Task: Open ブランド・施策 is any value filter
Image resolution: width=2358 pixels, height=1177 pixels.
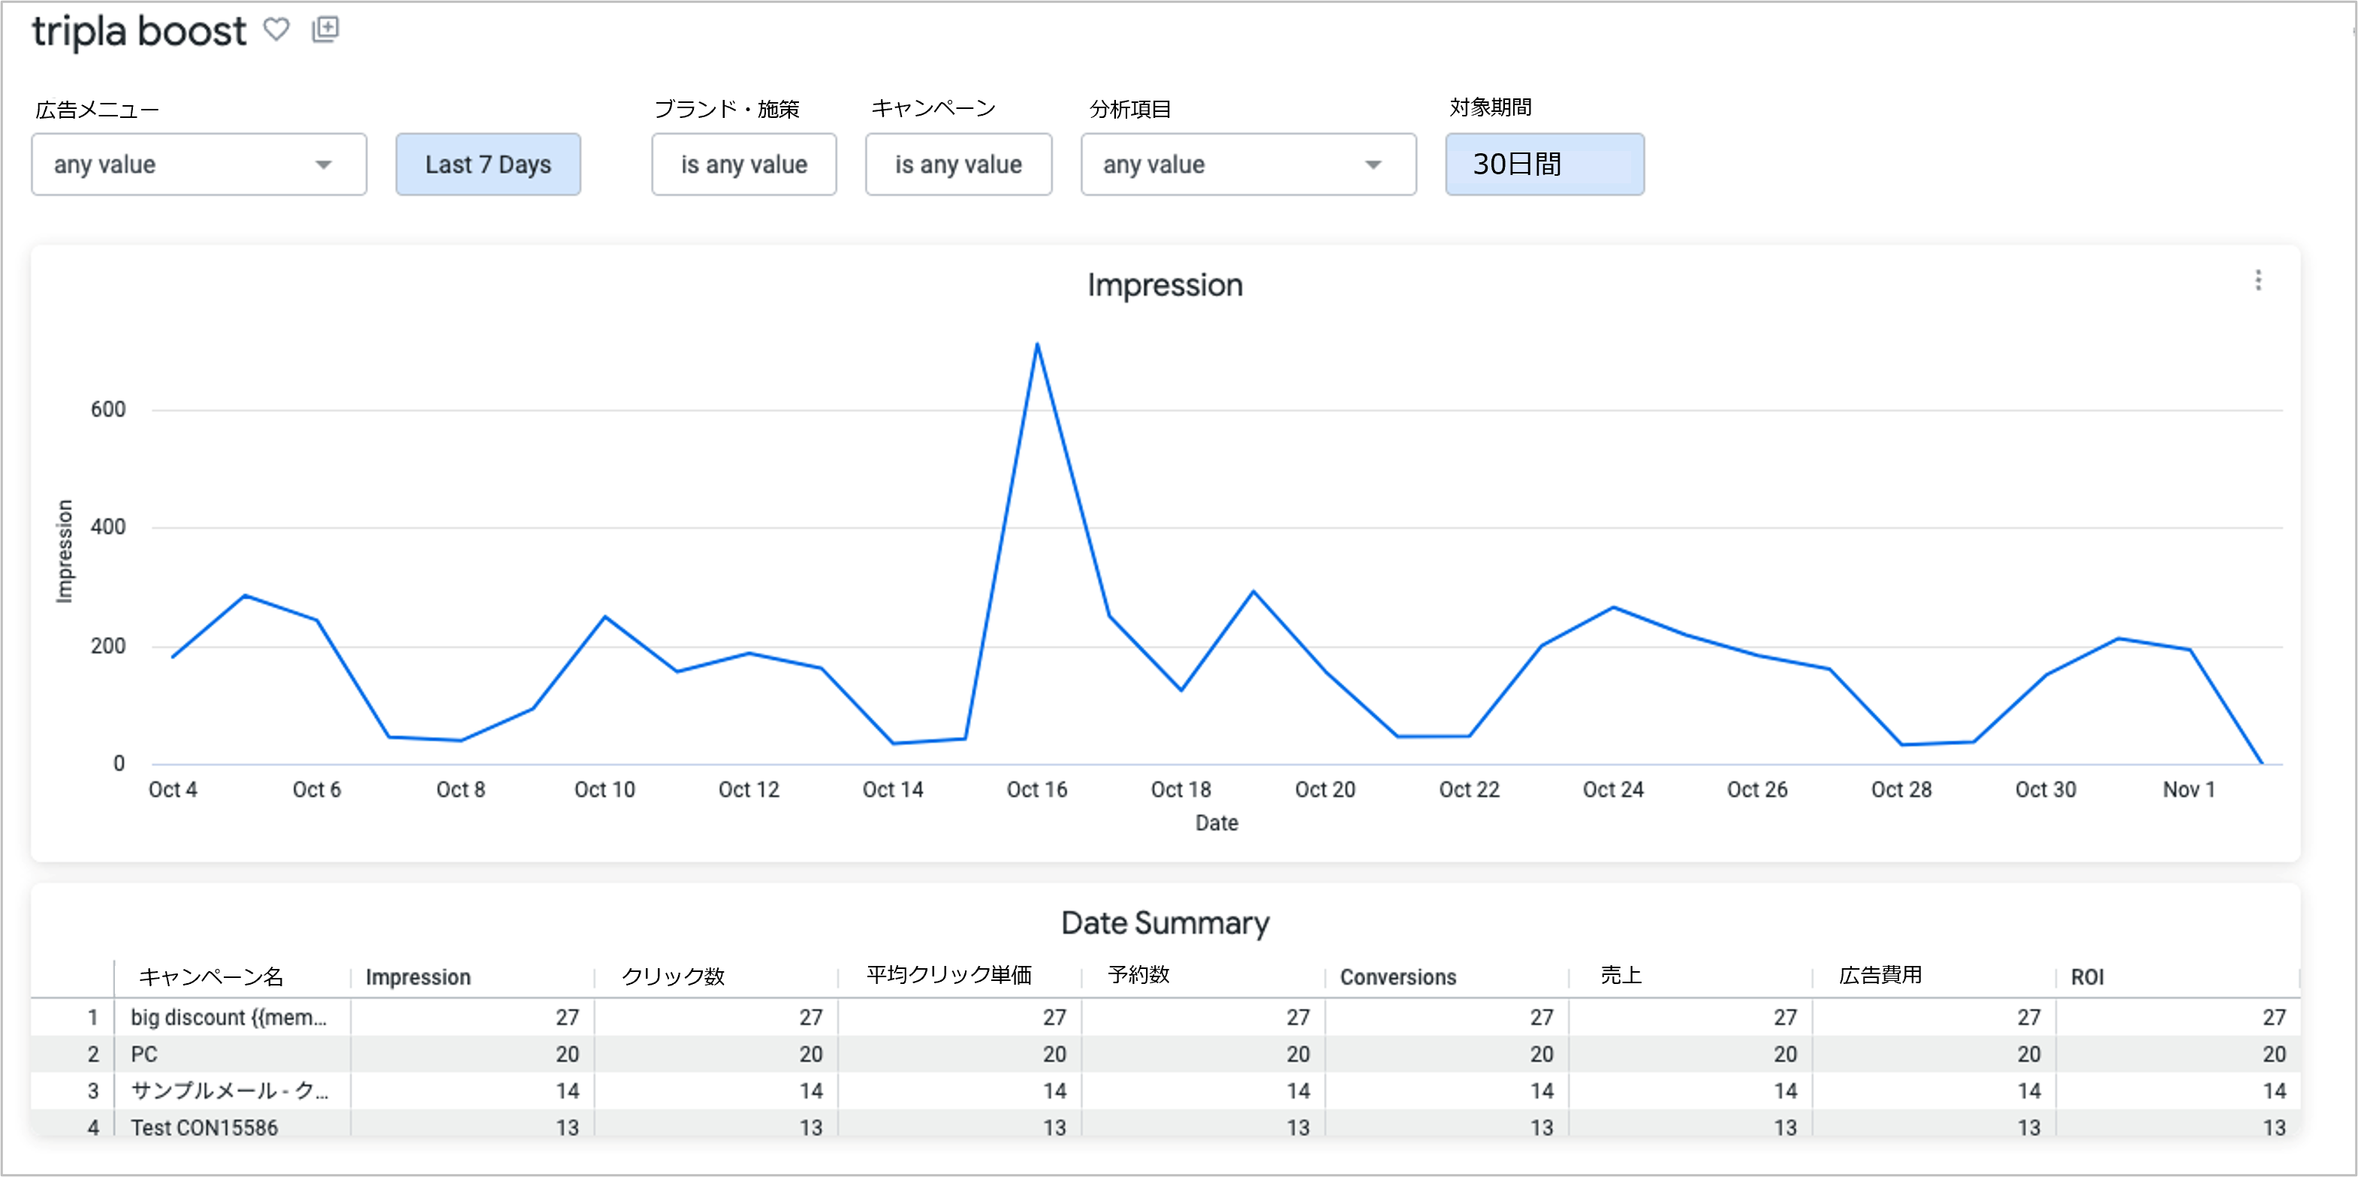Action: coord(743,164)
